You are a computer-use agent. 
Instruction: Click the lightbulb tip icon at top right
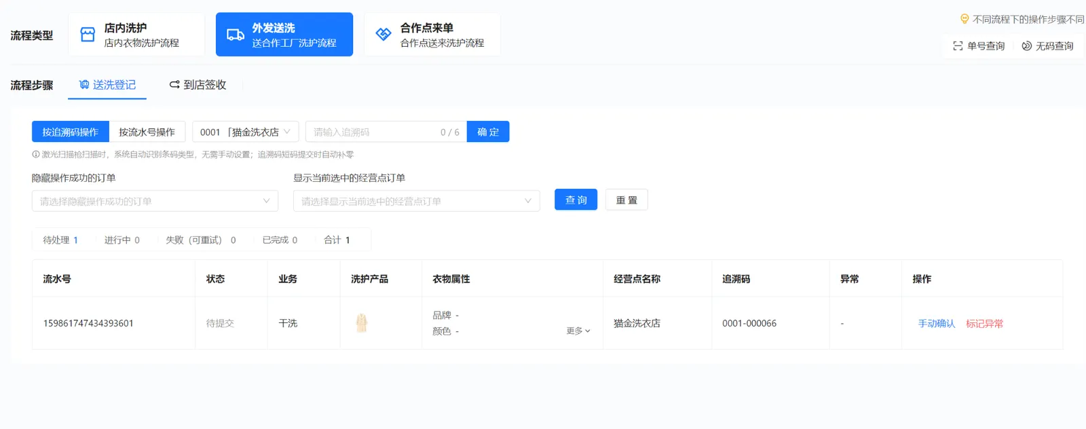965,19
